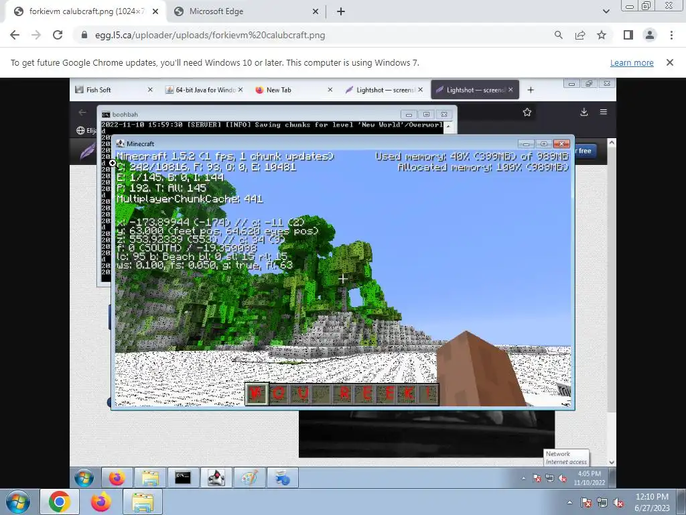
Task: Open Chrome's tab search chevron
Action: [x=606, y=11]
